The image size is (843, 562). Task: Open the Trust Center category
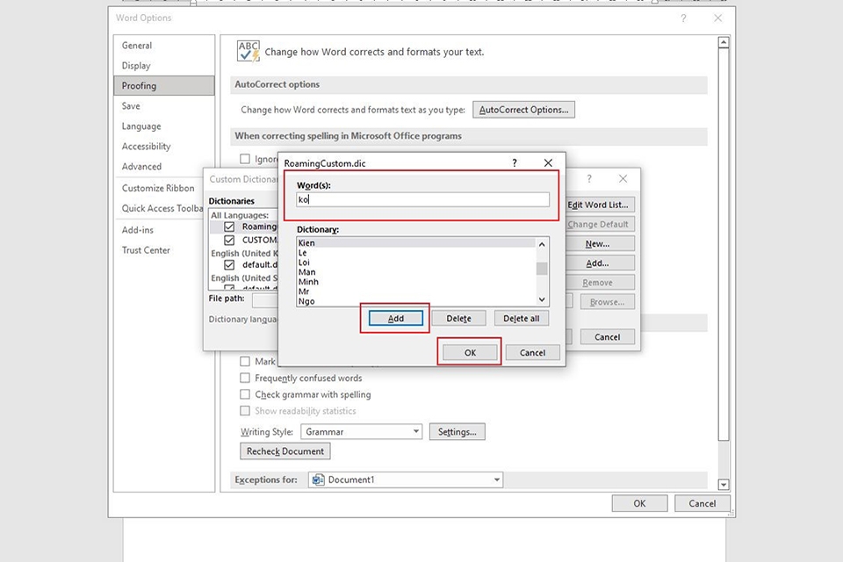point(146,250)
